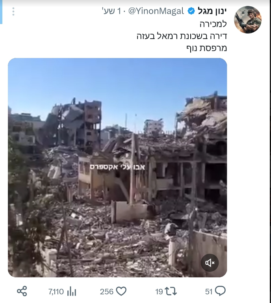Open the Rambo-style profile avatar
The image size is (271, 303).
(x=248, y=20)
